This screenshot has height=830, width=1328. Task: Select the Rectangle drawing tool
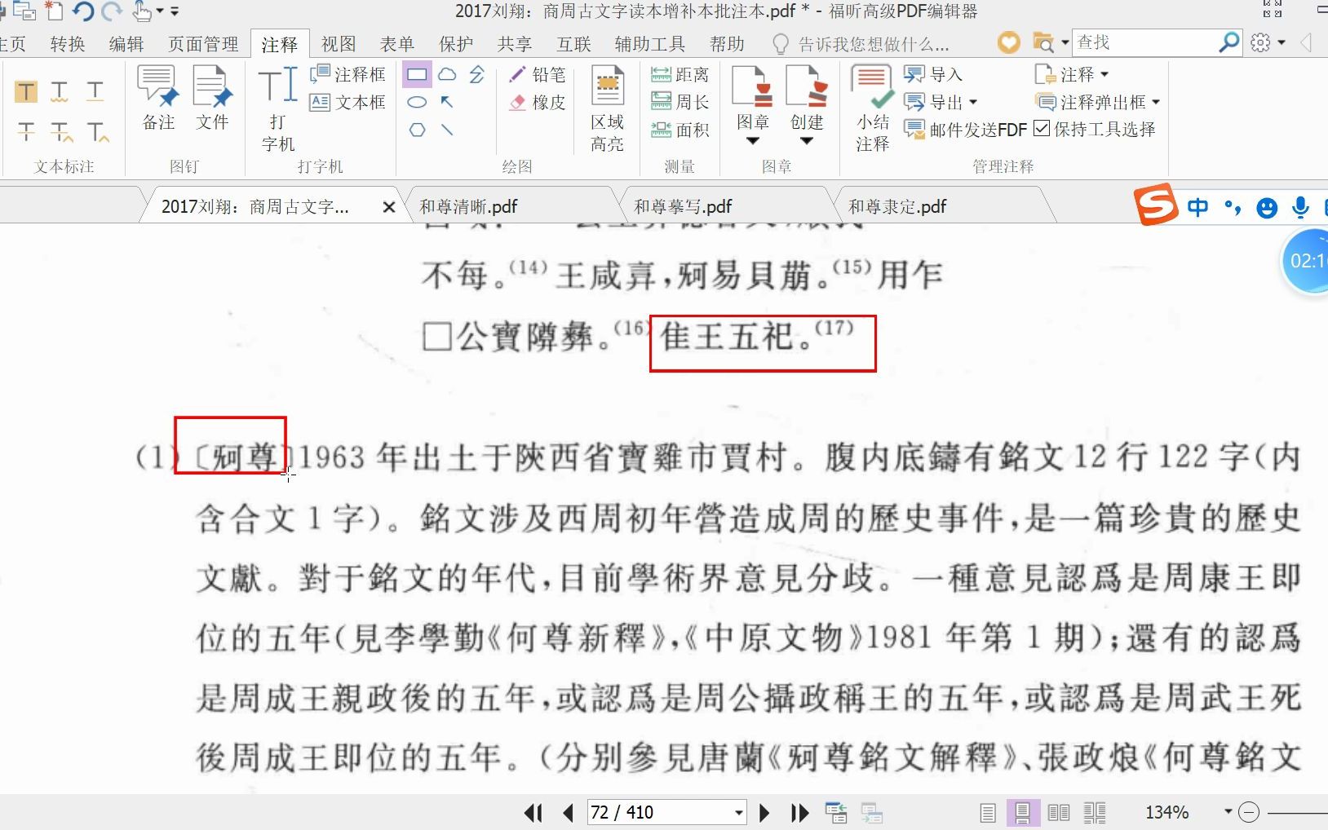point(417,76)
